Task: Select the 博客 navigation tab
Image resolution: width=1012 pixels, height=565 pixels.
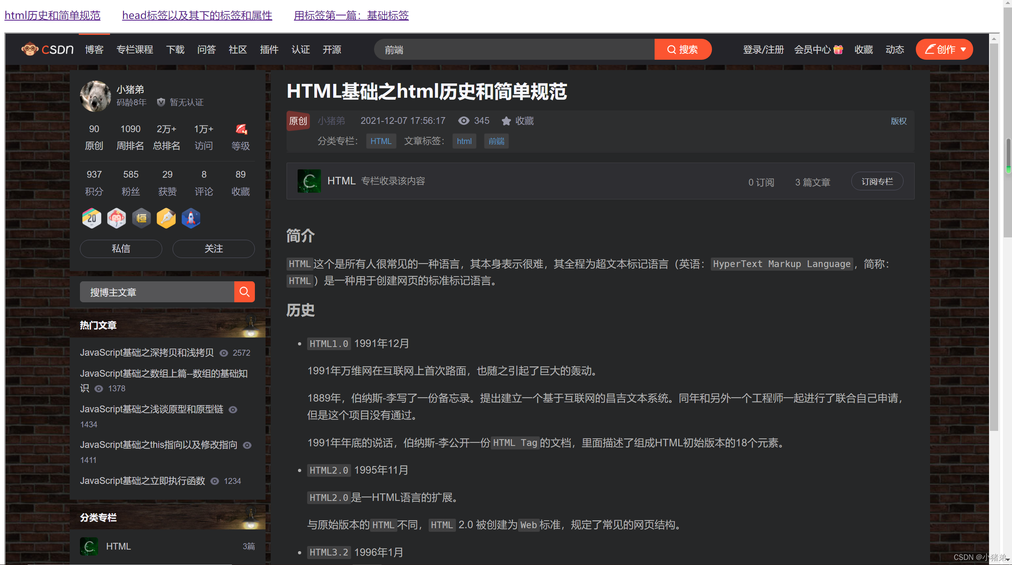Action: (94, 49)
